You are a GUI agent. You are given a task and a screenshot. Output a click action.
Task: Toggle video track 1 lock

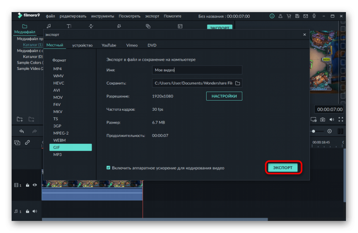(27, 185)
